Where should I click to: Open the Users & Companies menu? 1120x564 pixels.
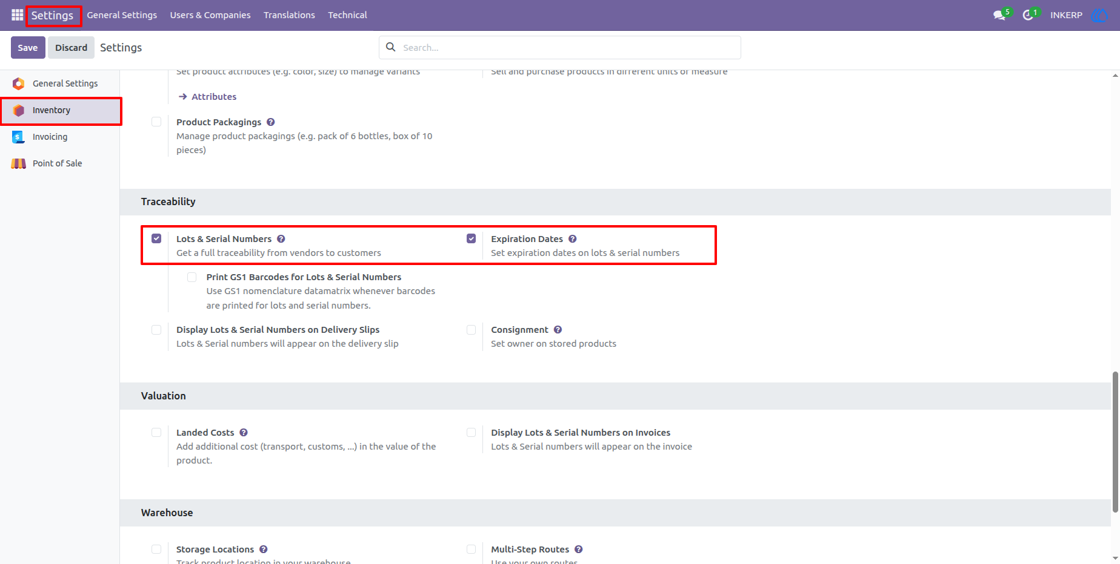(210, 15)
